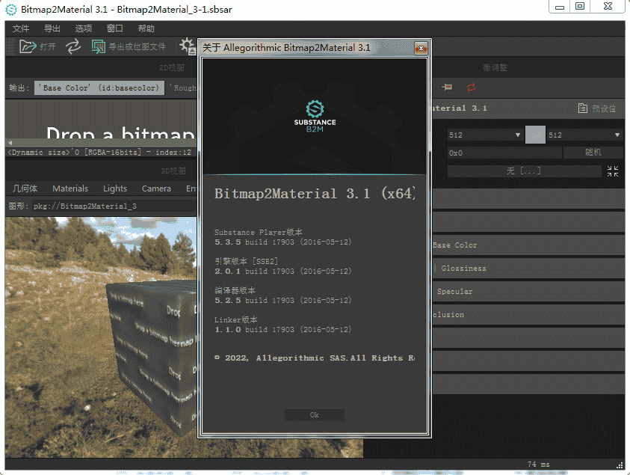The image size is (630, 475).
Task: Open the 文件 (File) menu
Action: [x=21, y=28]
